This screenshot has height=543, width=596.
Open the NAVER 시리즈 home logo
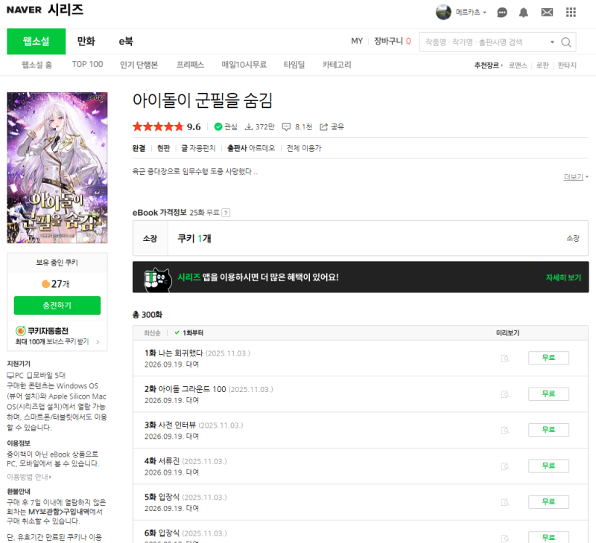pos(45,10)
